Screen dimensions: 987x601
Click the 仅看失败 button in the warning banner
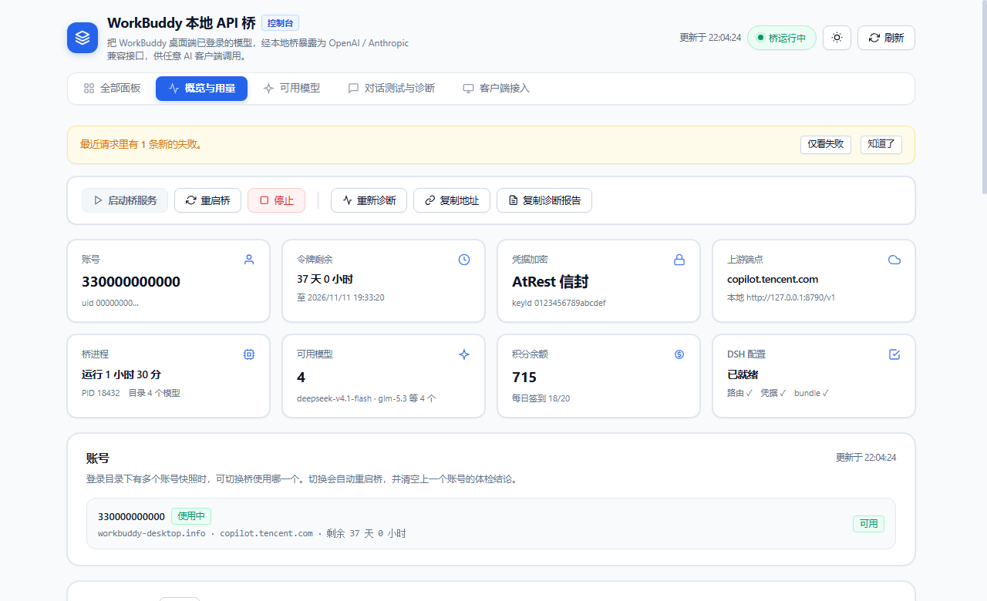point(826,144)
